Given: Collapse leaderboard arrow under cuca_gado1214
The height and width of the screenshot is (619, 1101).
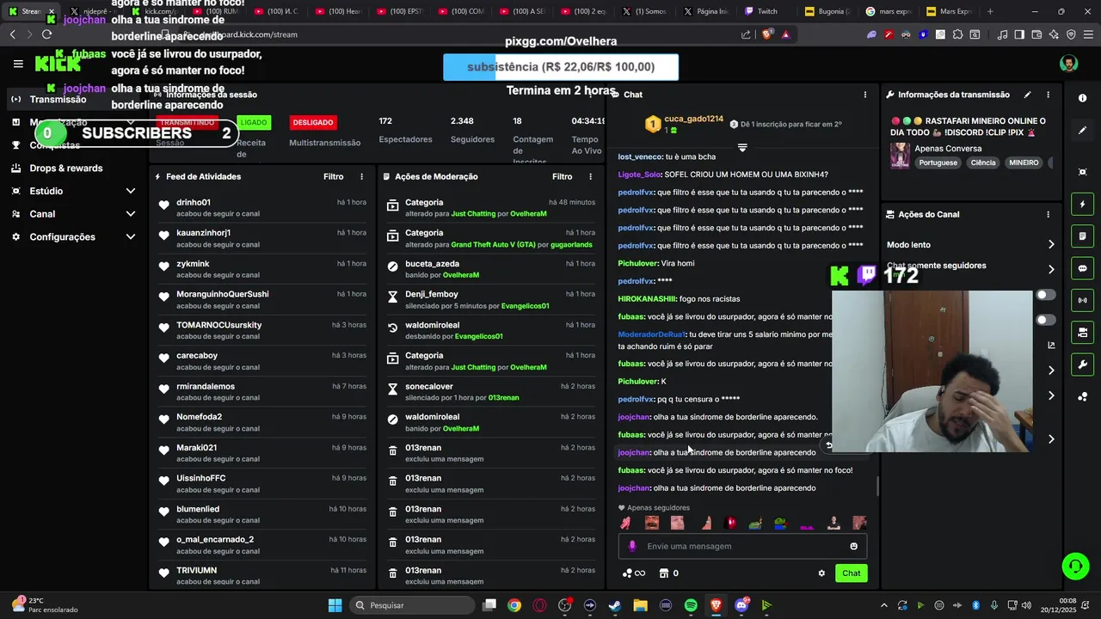Looking at the screenshot, I should 742,148.
